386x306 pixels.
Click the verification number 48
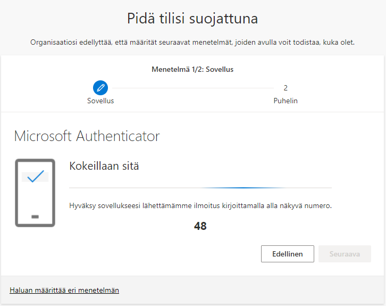coord(200,226)
